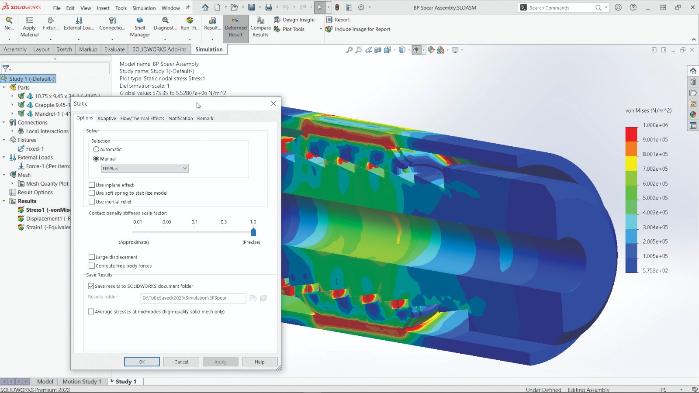699x393 pixels.
Task: Click the Apply Material icon
Action: coord(29,21)
